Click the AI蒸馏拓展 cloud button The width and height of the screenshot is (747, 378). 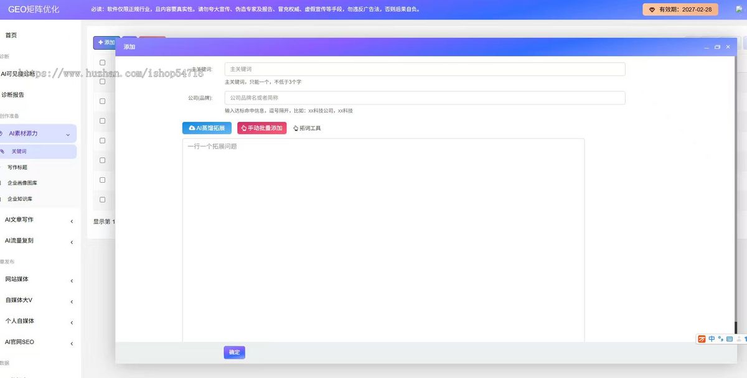(x=207, y=128)
